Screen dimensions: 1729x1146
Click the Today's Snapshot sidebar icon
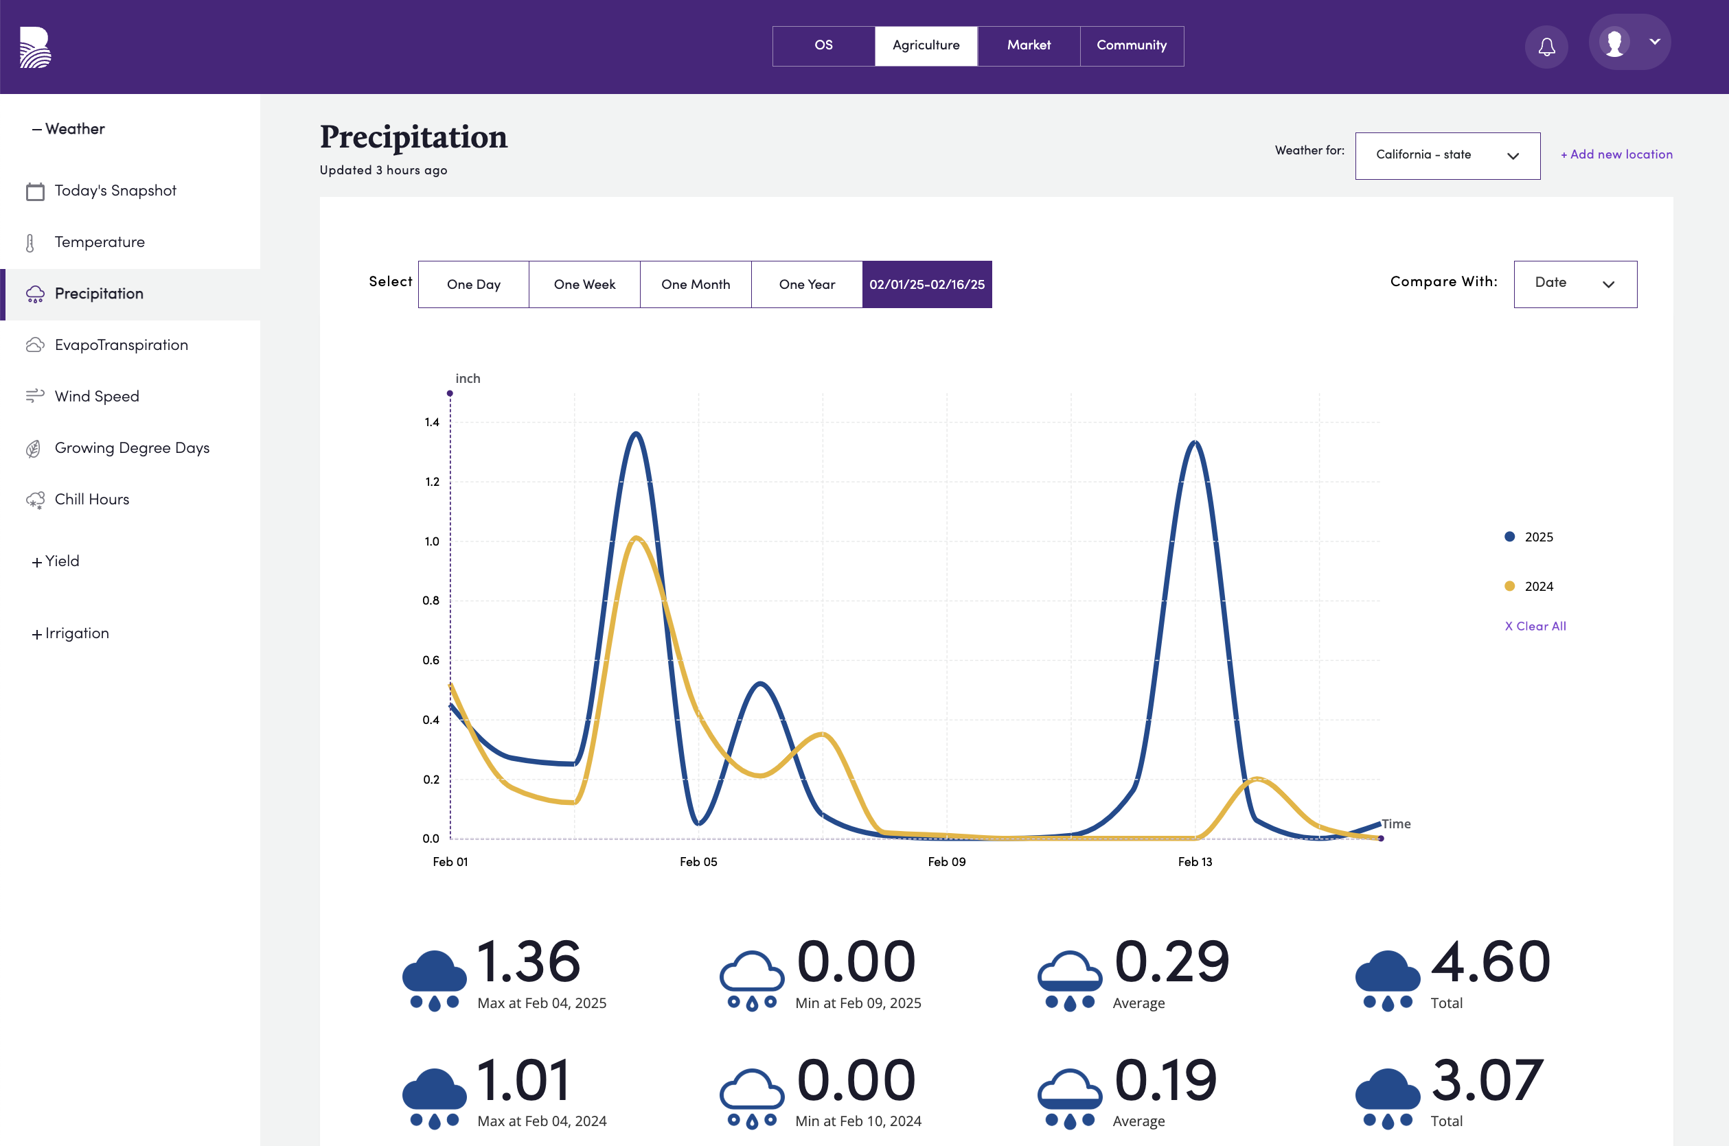click(x=34, y=189)
